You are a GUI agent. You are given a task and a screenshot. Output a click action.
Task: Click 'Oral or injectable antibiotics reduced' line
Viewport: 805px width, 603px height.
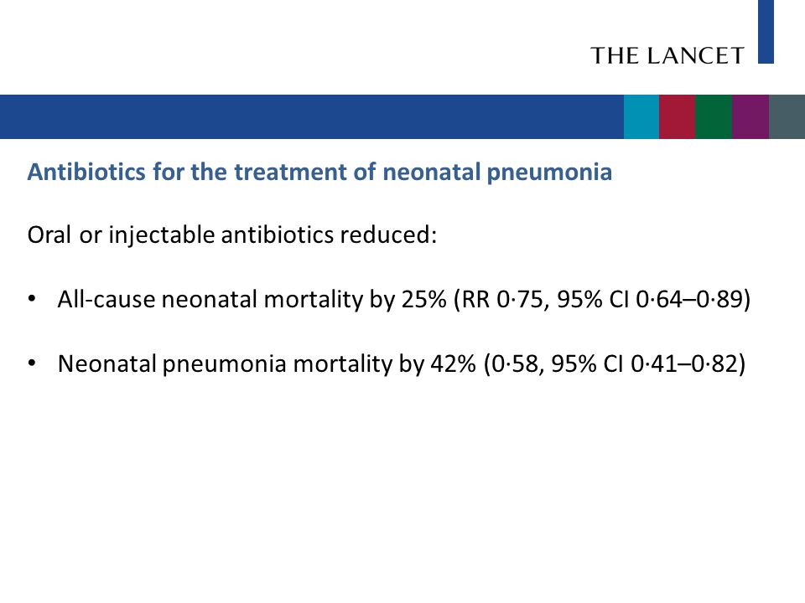tap(232, 235)
